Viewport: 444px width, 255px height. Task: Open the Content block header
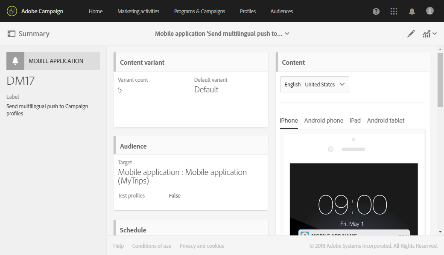pyautogui.click(x=353, y=62)
